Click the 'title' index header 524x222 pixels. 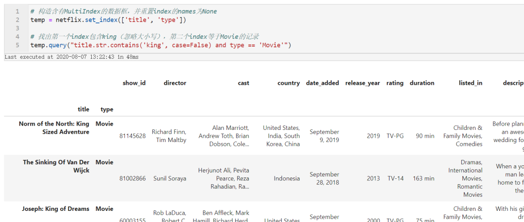pos(83,109)
